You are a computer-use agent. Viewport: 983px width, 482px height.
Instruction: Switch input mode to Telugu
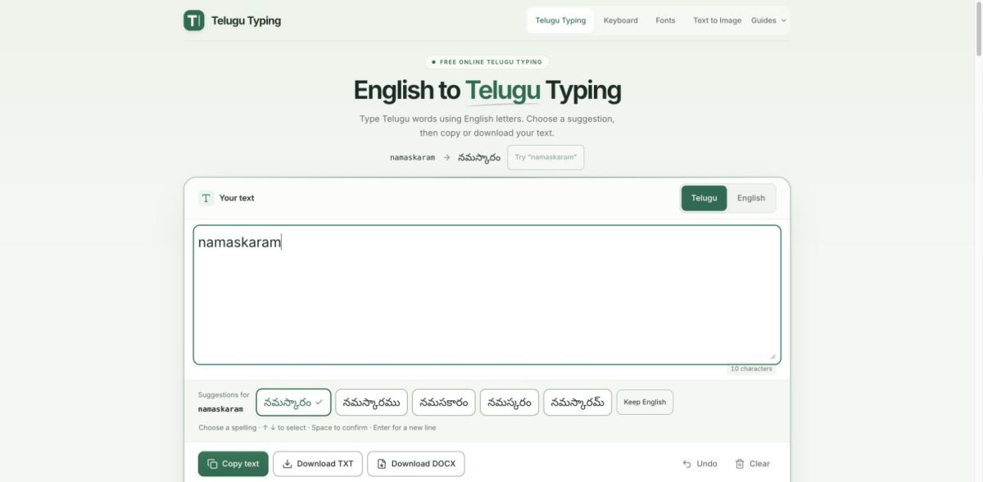point(704,198)
